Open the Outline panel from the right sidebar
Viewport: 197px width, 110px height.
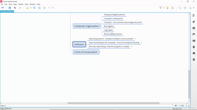[194, 16]
